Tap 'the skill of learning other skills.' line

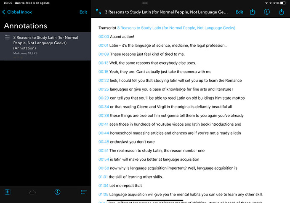tap(136, 177)
